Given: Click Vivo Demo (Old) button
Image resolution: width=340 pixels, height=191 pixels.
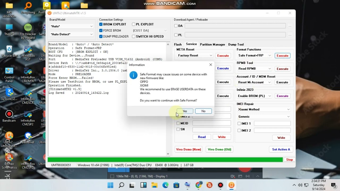Looking at the screenshot, I should [x=219, y=149].
